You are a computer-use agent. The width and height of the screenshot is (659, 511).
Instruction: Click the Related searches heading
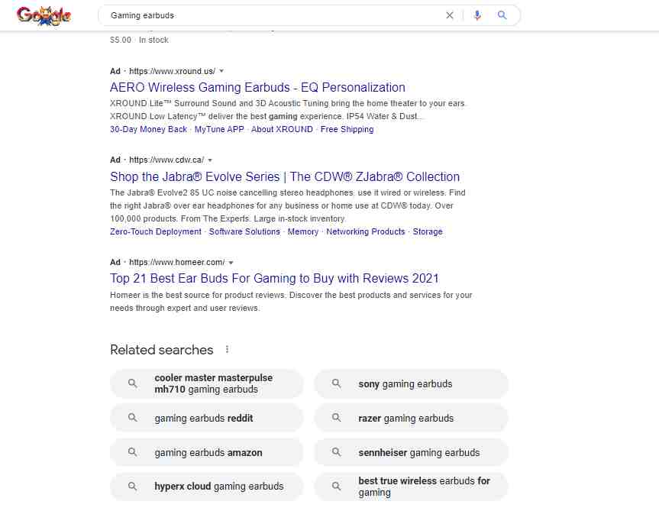point(162,350)
